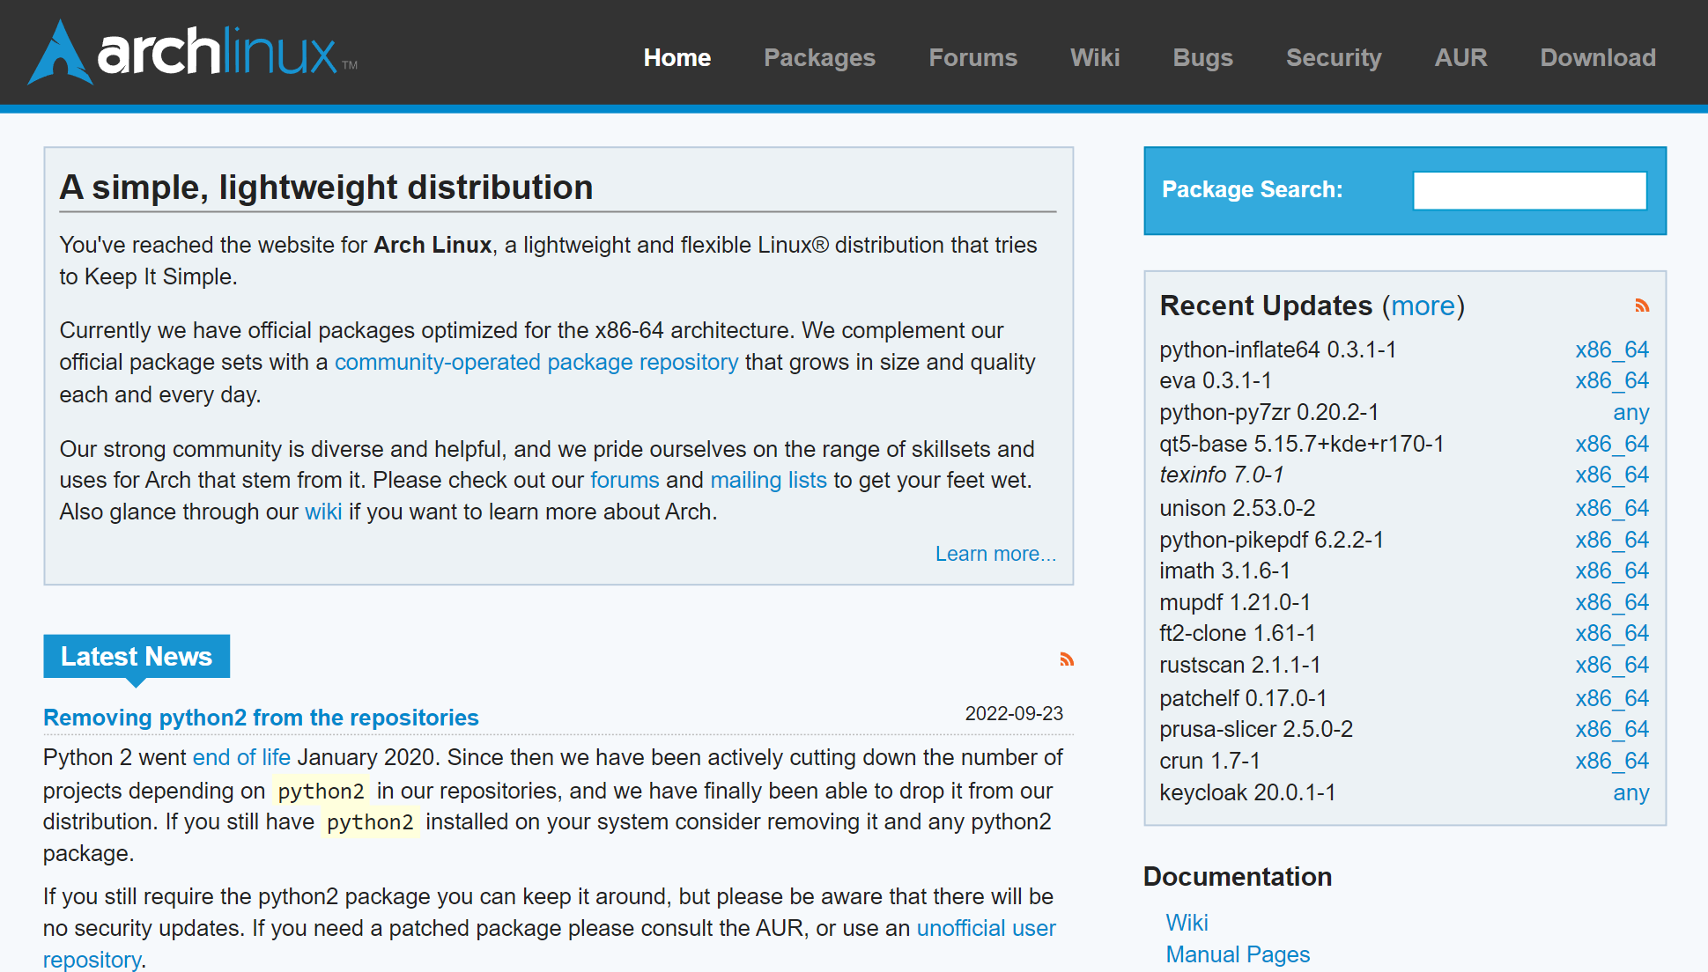Open the Packages menu item
Image resolution: width=1708 pixels, height=972 pixels.
(x=819, y=58)
